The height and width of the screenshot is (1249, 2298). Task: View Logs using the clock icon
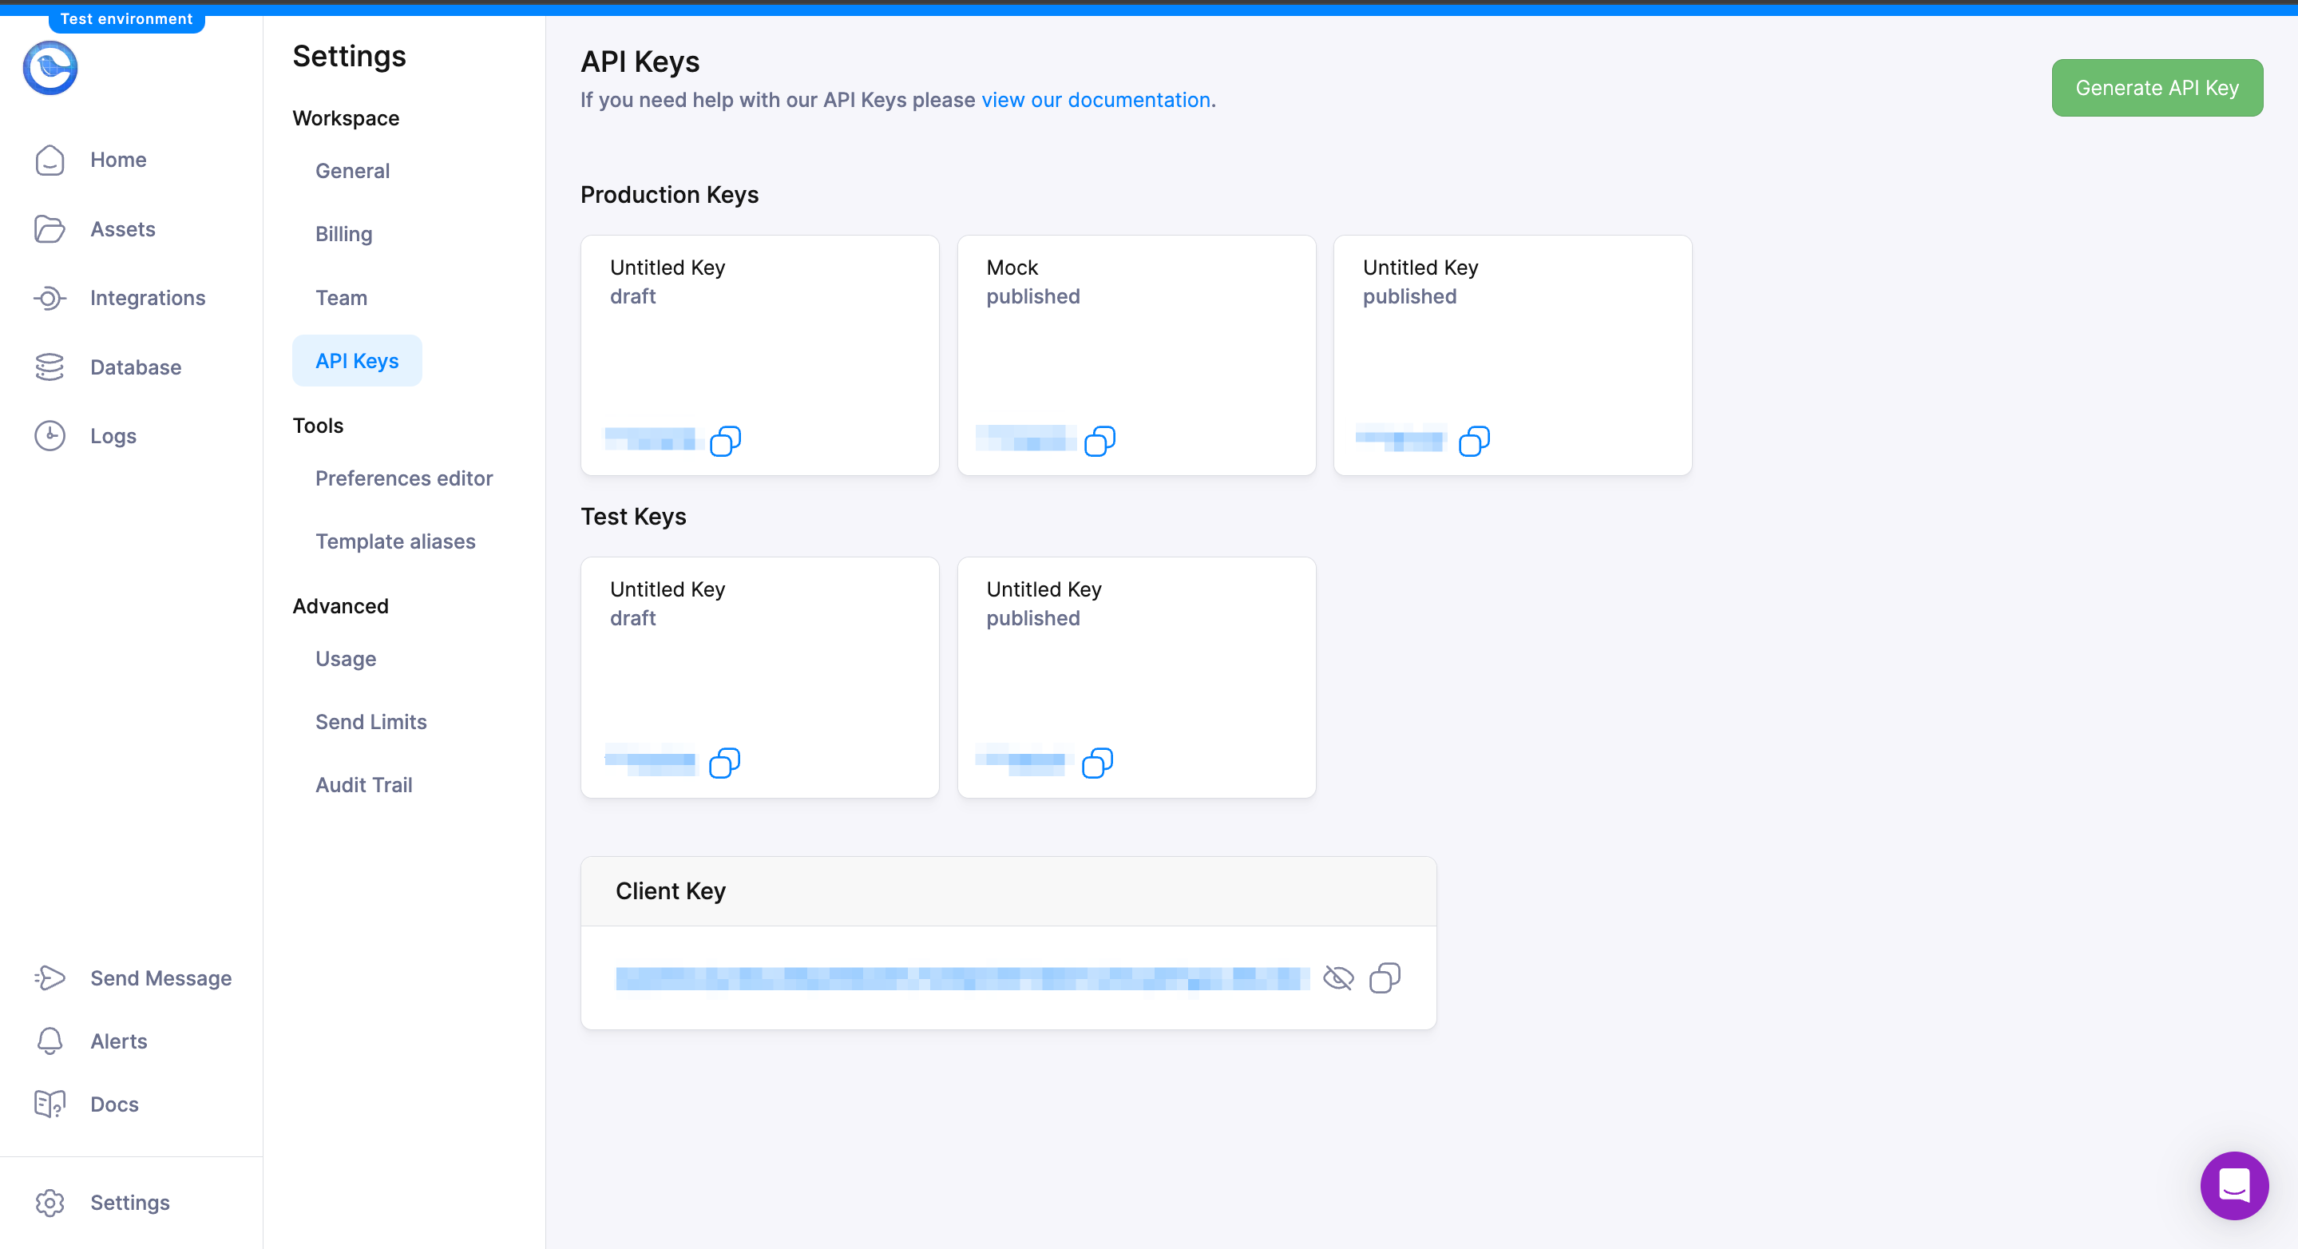pos(50,435)
